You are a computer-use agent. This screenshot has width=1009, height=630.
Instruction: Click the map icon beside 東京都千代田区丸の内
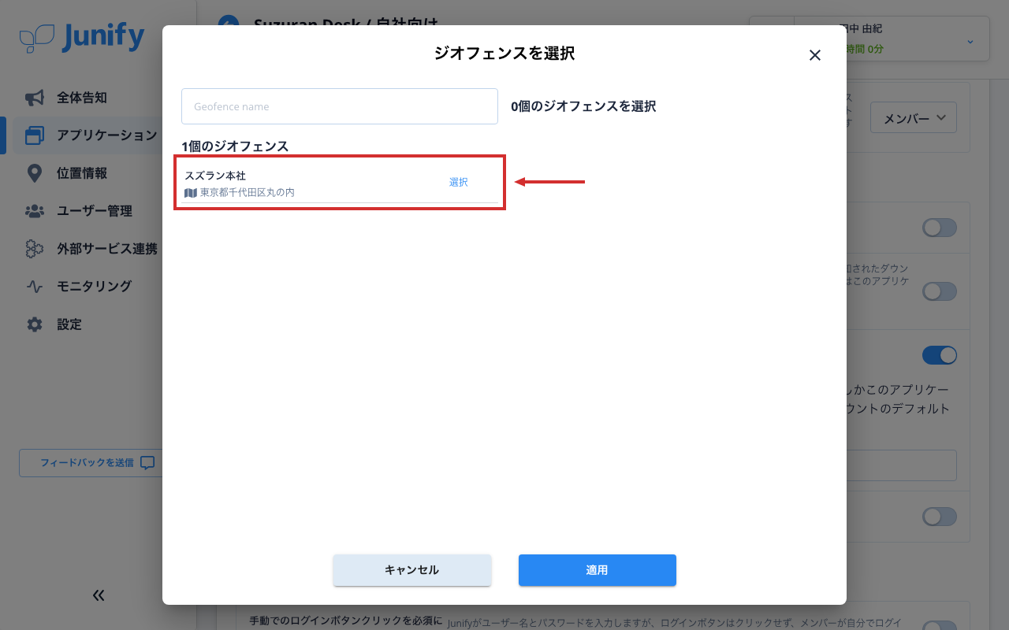[191, 192]
